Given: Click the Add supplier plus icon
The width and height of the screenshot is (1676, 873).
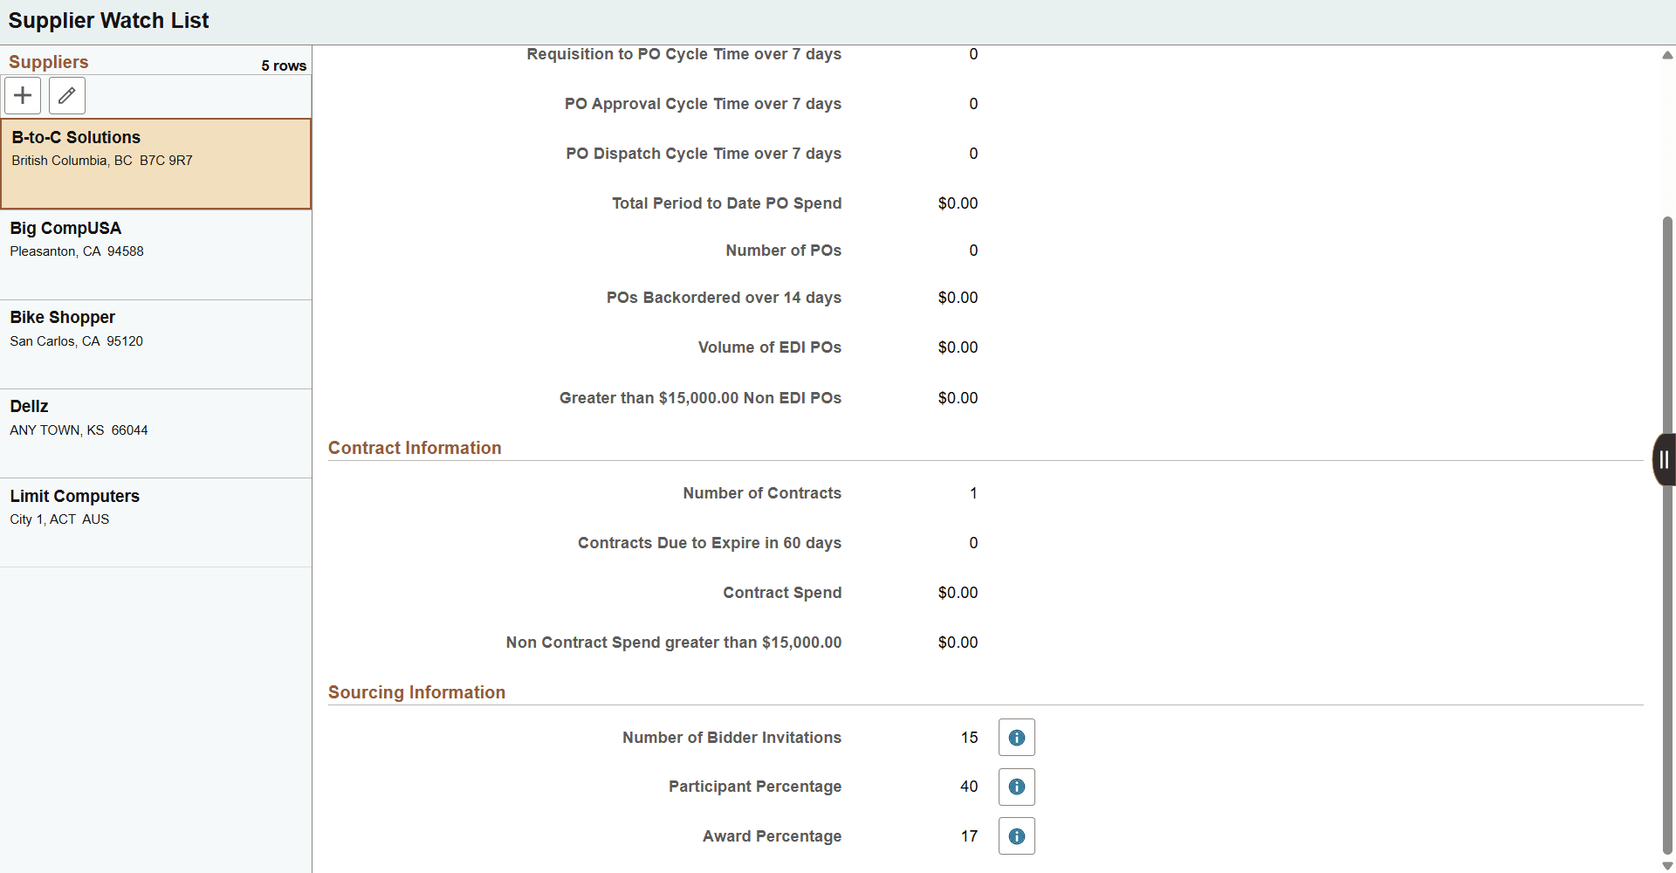Looking at the screenshot, I should tap(22, 95).
